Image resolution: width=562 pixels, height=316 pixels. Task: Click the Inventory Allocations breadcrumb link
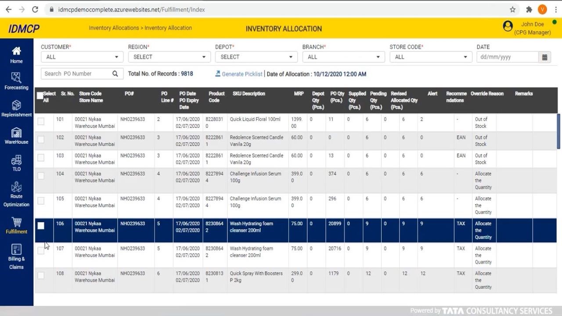114,28
